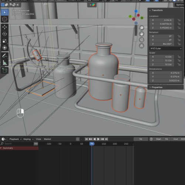This screenshot has height=185, width=185.
Task: Expand the chevron beside the colored sphere
Action: coord(90,5)
